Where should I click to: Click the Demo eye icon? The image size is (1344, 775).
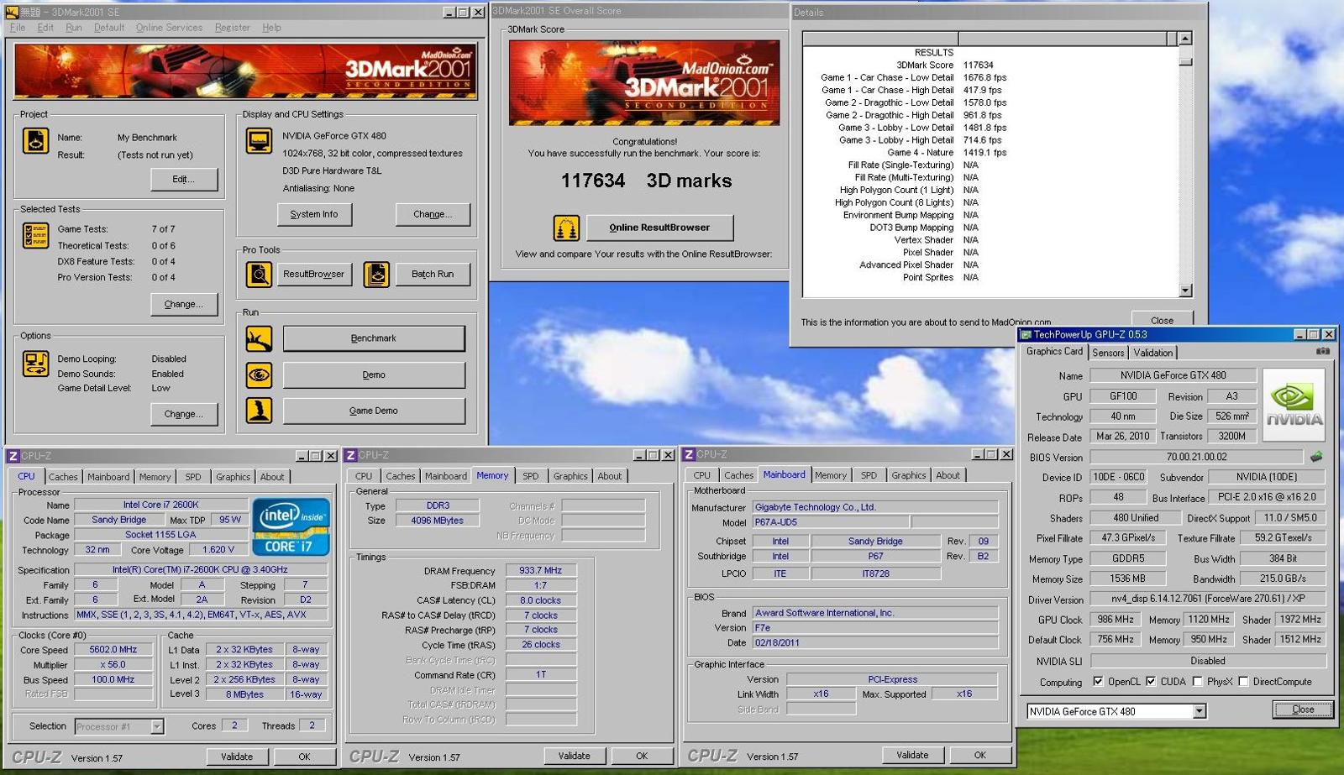(x=259, y=374)
